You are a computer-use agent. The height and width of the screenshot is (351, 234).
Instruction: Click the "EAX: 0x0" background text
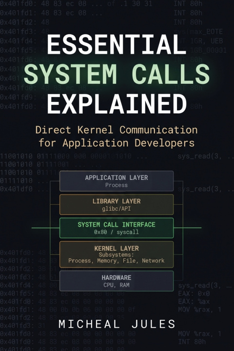coord(194,293)
